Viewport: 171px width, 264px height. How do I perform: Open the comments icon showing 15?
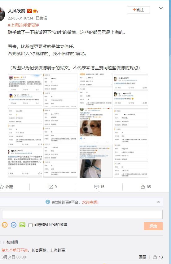point(96,187)
